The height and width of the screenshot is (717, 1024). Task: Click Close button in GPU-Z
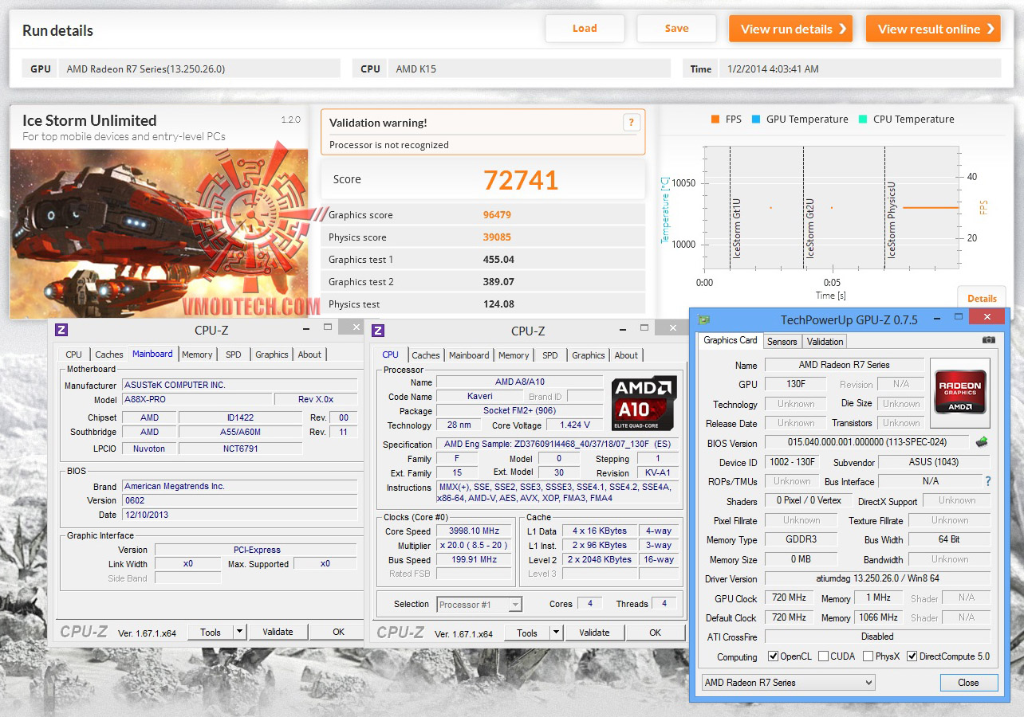(x=968, y=683)
